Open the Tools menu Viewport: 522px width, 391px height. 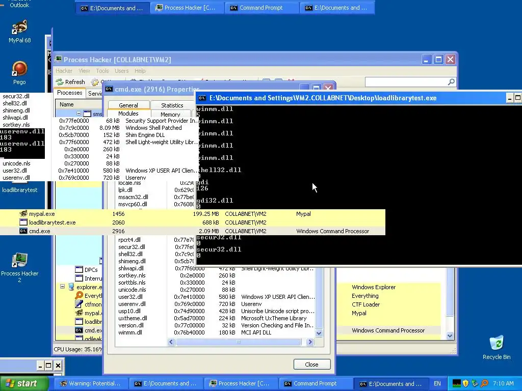[x=102, y=71]
